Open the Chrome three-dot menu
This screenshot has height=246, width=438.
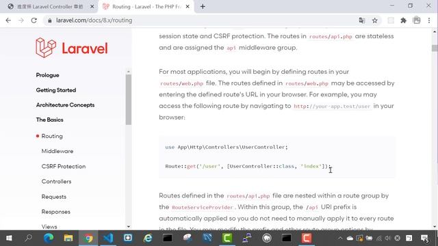pos(429,20)
